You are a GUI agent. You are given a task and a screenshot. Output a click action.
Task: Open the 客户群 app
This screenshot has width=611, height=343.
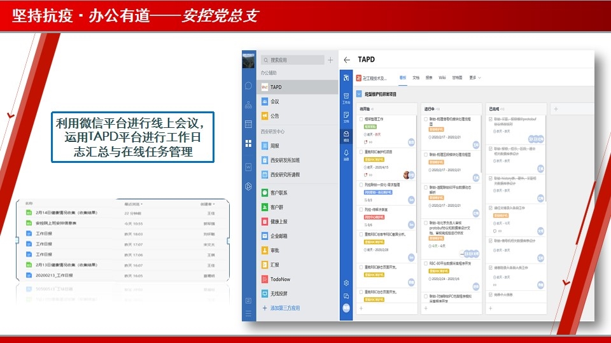(297, 207)
